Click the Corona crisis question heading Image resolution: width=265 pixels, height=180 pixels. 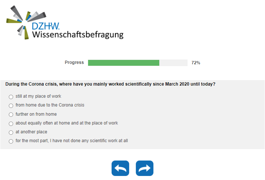110,84
